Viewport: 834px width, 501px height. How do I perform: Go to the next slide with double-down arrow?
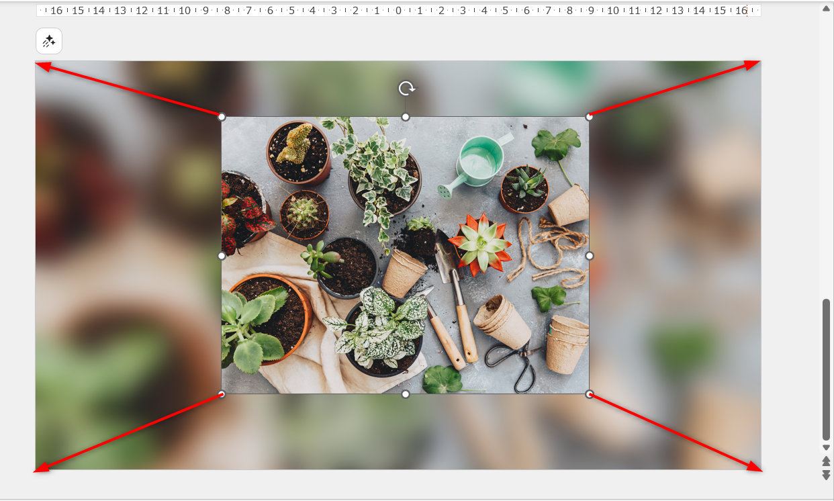pyautogui.click(x=827, y=475)
